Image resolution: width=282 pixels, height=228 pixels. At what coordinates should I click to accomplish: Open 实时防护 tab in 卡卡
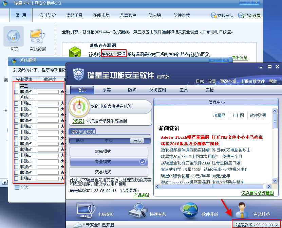[48, 15]
